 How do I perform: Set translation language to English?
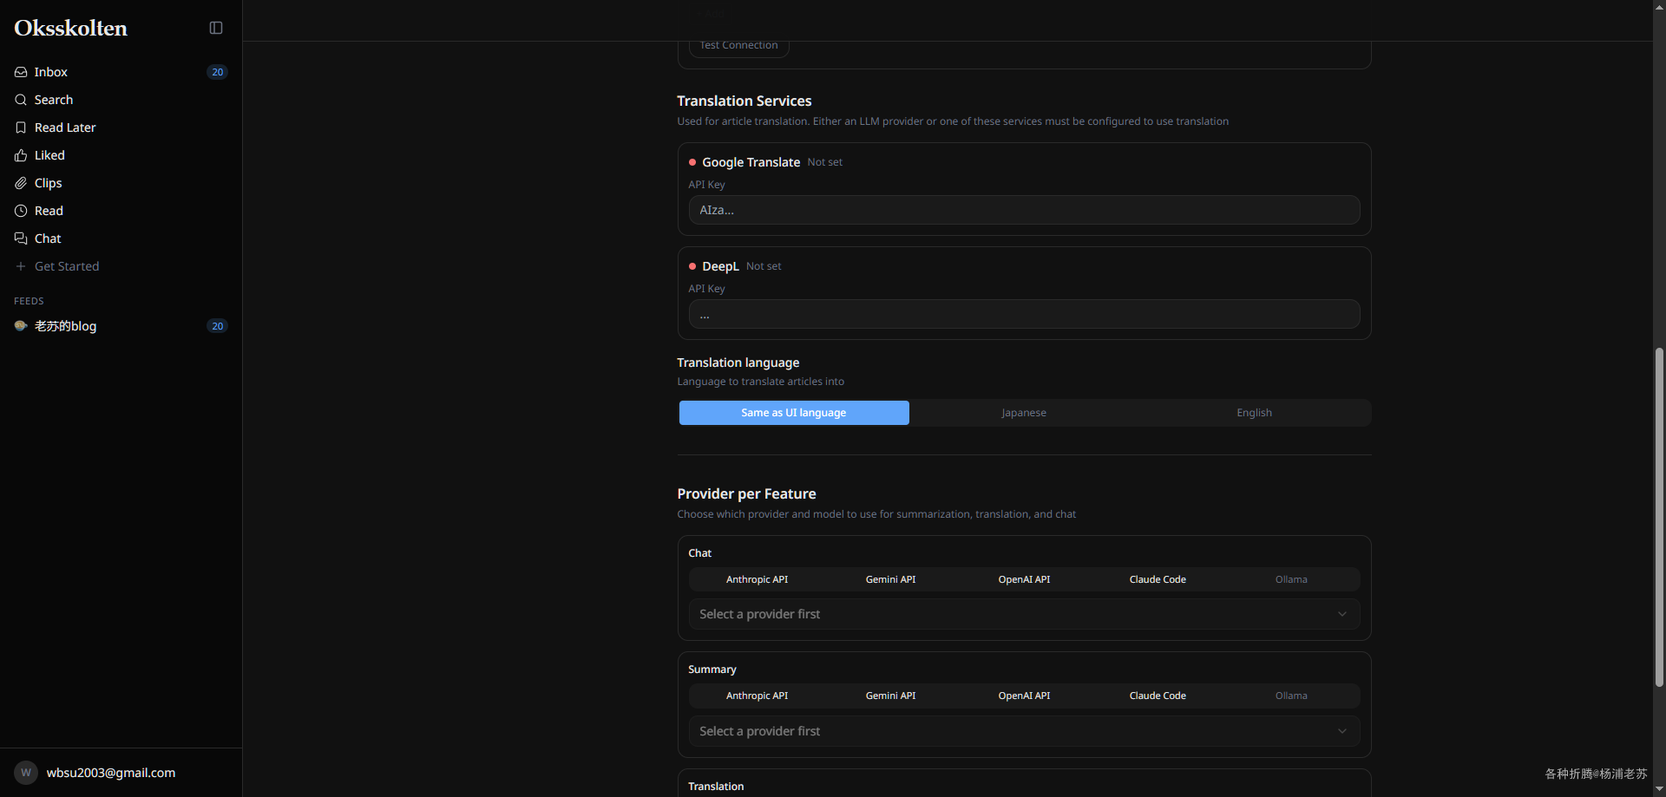point(1254,413)
